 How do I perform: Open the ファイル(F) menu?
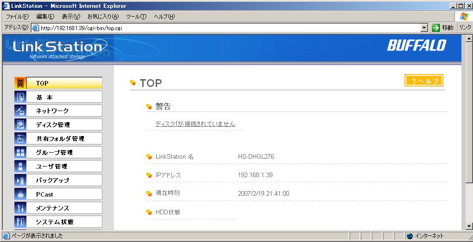coord(18,17)
